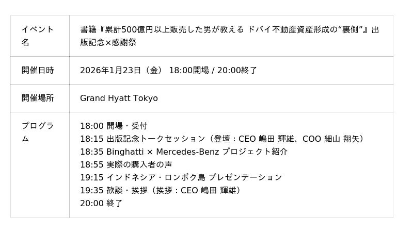This screenshot has width=413, height=233.
Task: Select the 19:15 インドネシア・ロンボク島 プレゼンテーション entry
Action: pos(181,177)
